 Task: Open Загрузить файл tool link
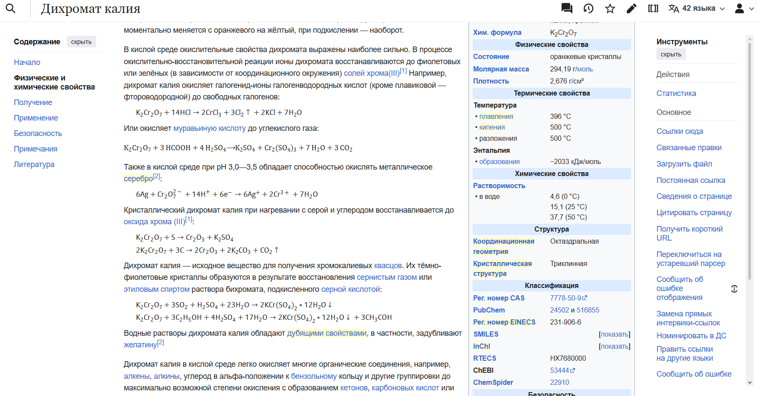pyautogui.click(x=684, y=164)
